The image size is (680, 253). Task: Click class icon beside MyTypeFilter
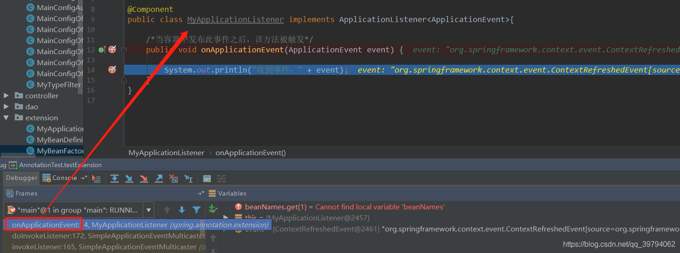[30, 84]
